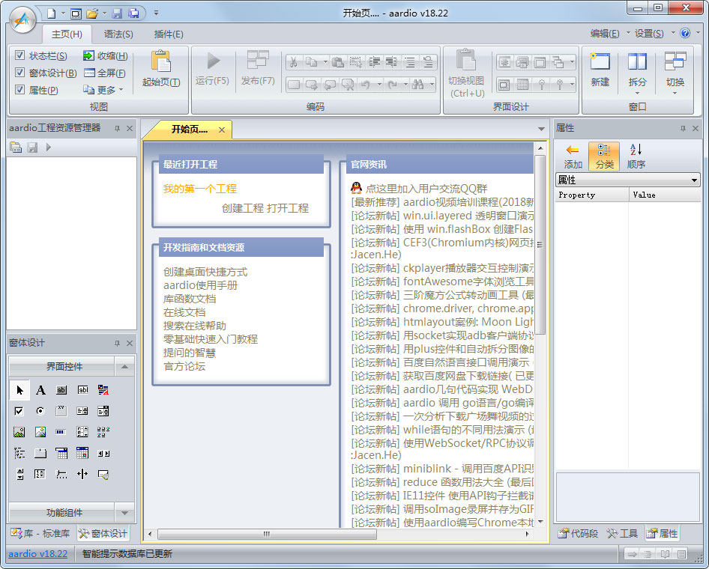Image resolution: width=709 pixels, height=569 pixels.
Task: Toggle auto-hide pin on 属性 panel
Action: (683, 129)
